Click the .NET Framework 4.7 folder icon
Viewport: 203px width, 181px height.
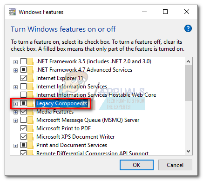tap(30, 70)
